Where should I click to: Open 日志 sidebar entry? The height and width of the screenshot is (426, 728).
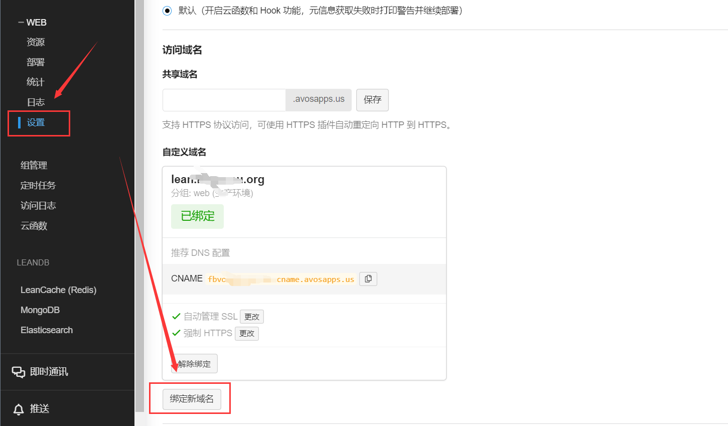(36, 102)
